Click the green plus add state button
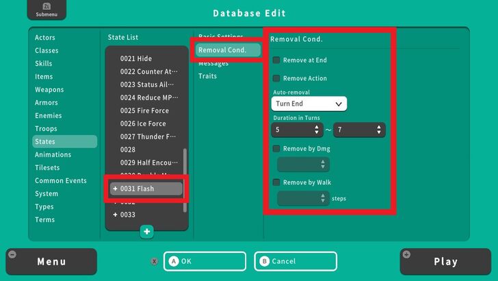The width and height of the screenshot is (498, 281). click(147, 232)
